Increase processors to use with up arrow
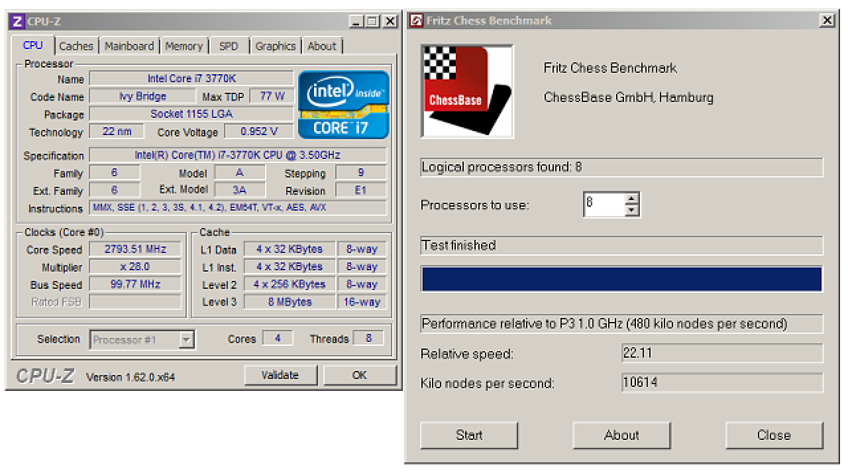The width and height of the screenshot is (848, 473). pyautogui.click(x=633, y=198)
